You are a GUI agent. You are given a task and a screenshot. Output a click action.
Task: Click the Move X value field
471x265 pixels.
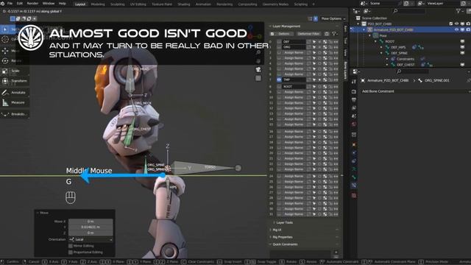[91, 222]
